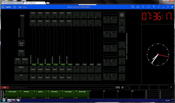Click Select under the Worship fader
Screen dimensions: 175x103
click(x=40, y=69)
